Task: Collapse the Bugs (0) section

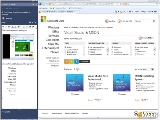Action: [x=2, y=112]
